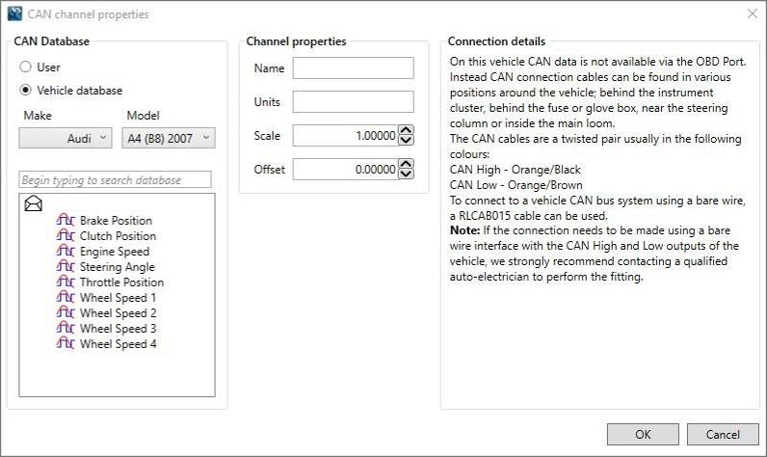
Task: Click the database search box
Action: coord(115,179)
